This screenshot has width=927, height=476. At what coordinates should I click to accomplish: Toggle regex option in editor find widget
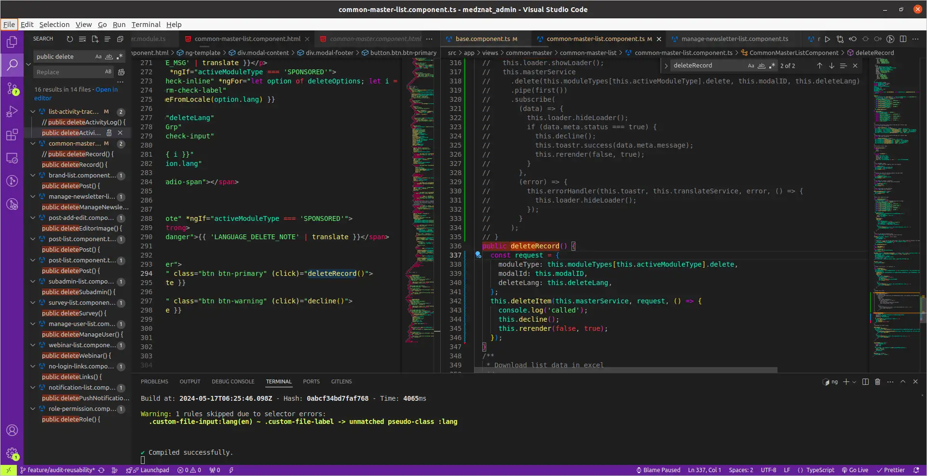(x=772, y=66)
